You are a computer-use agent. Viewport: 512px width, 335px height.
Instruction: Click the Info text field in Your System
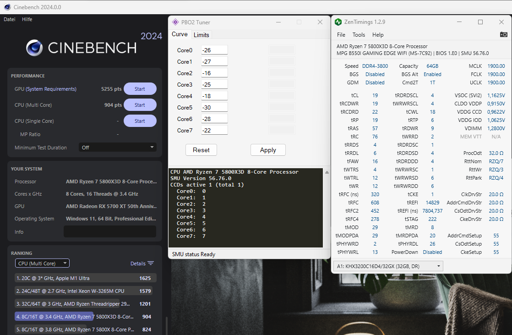(110, 232)
